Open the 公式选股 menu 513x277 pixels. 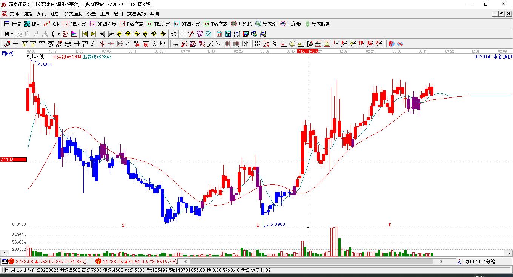click(73, 14)
